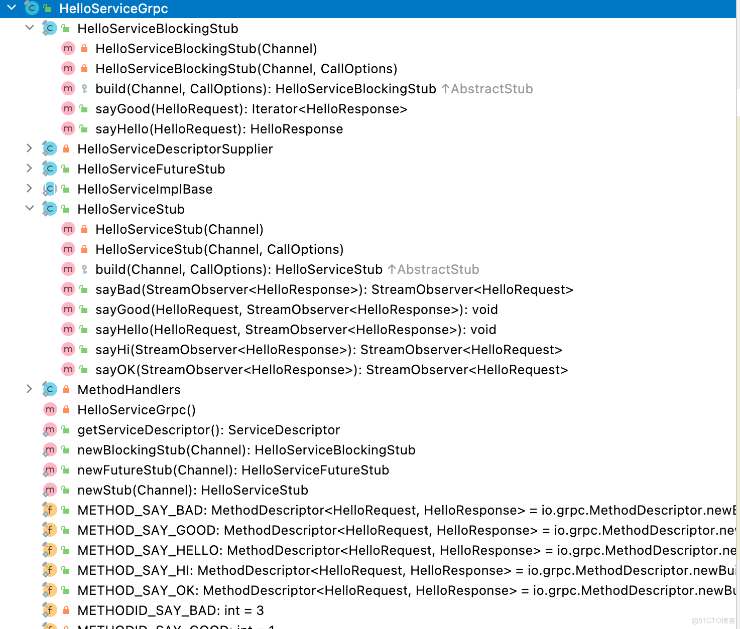The height and width of the screenshot is (629, 740).
Task: Click protected key icon beside build(...): HelloServiceStub
Action: click(x=84, y=269)
